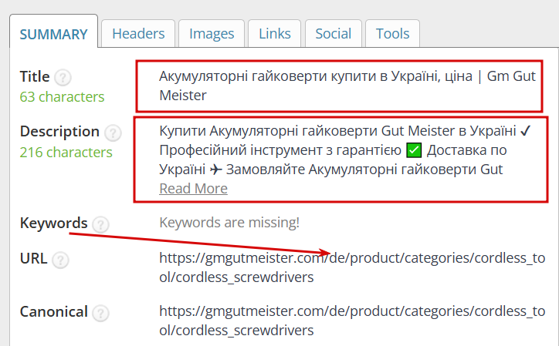This screenshot has width=559, height=346.
Task: Click the 'Keywords are missing!' message
Action: (229, 223)
